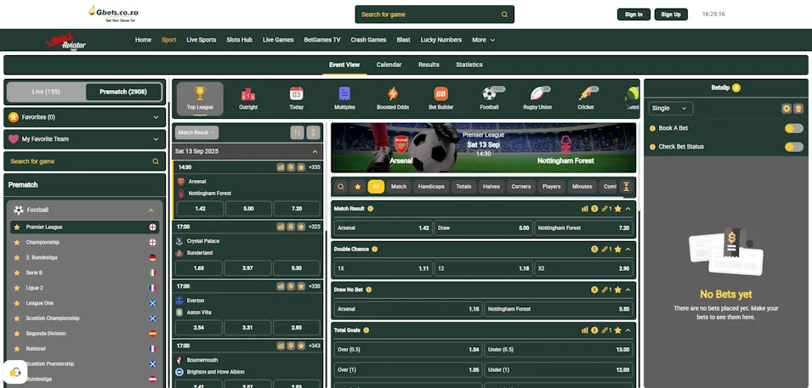Open the Total Goals market statistics icon

point(585,330)
